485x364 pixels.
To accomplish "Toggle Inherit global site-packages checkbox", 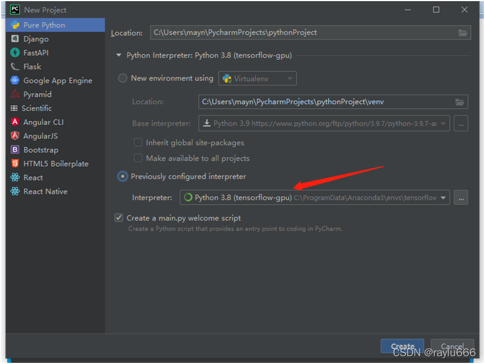I will (138, 143).
